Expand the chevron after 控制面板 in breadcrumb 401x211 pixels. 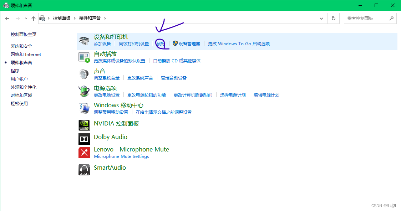75,18
